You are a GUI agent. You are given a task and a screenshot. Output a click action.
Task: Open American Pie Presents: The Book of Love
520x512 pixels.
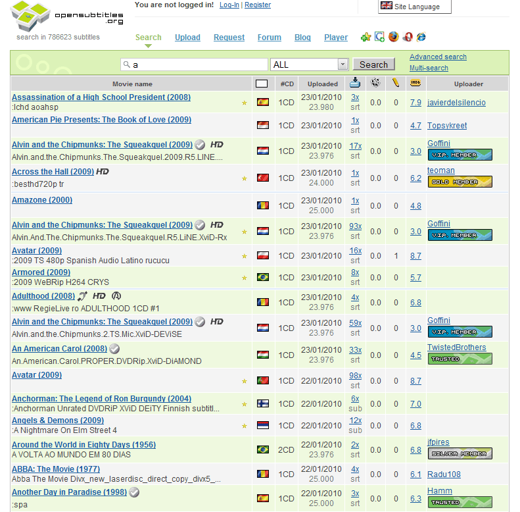click(101, 120)
